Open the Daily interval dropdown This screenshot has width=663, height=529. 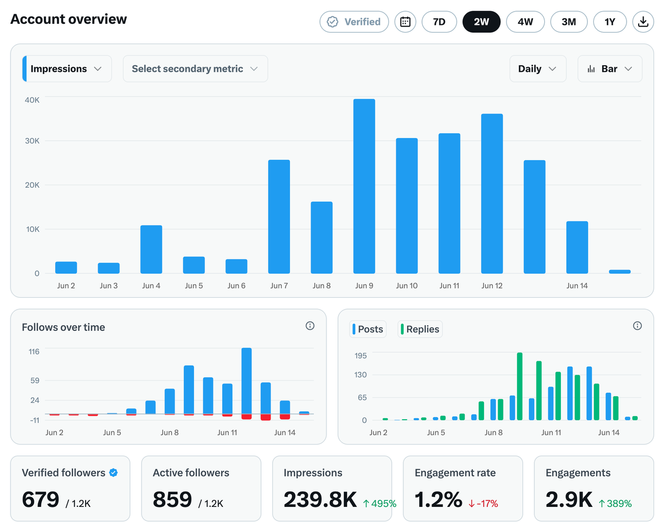tap(538, 69)
